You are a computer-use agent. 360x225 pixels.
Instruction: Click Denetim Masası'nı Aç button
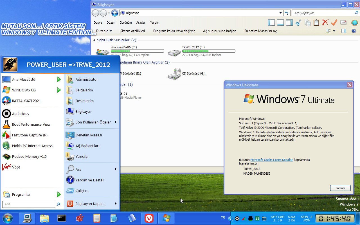point(261,31)
